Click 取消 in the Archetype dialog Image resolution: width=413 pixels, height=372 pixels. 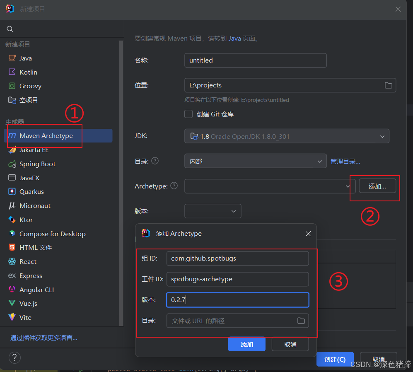point(290,344)
